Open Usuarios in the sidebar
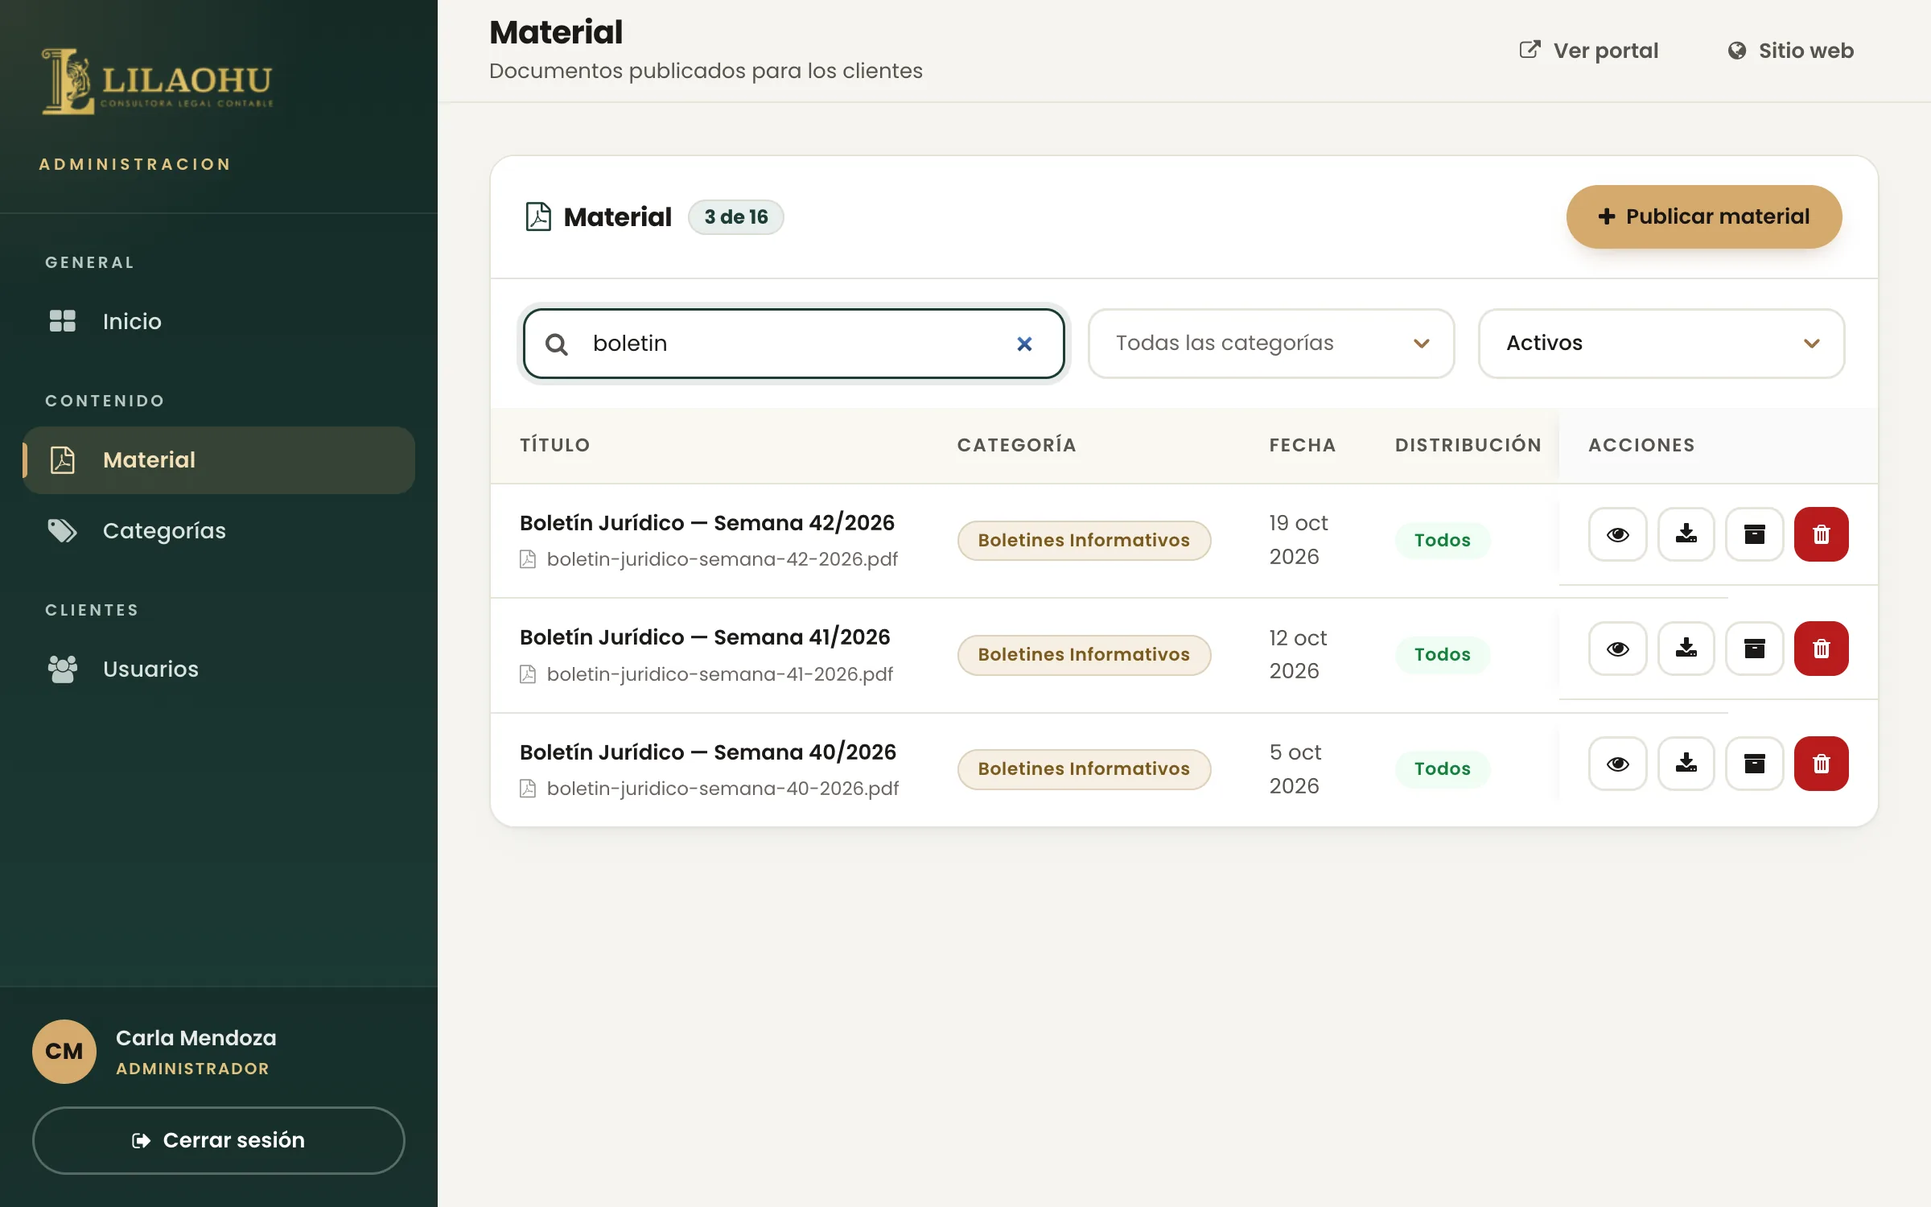Image resolution: width=1931 pixels, height=1207 pixels. [x=219, y=669]
